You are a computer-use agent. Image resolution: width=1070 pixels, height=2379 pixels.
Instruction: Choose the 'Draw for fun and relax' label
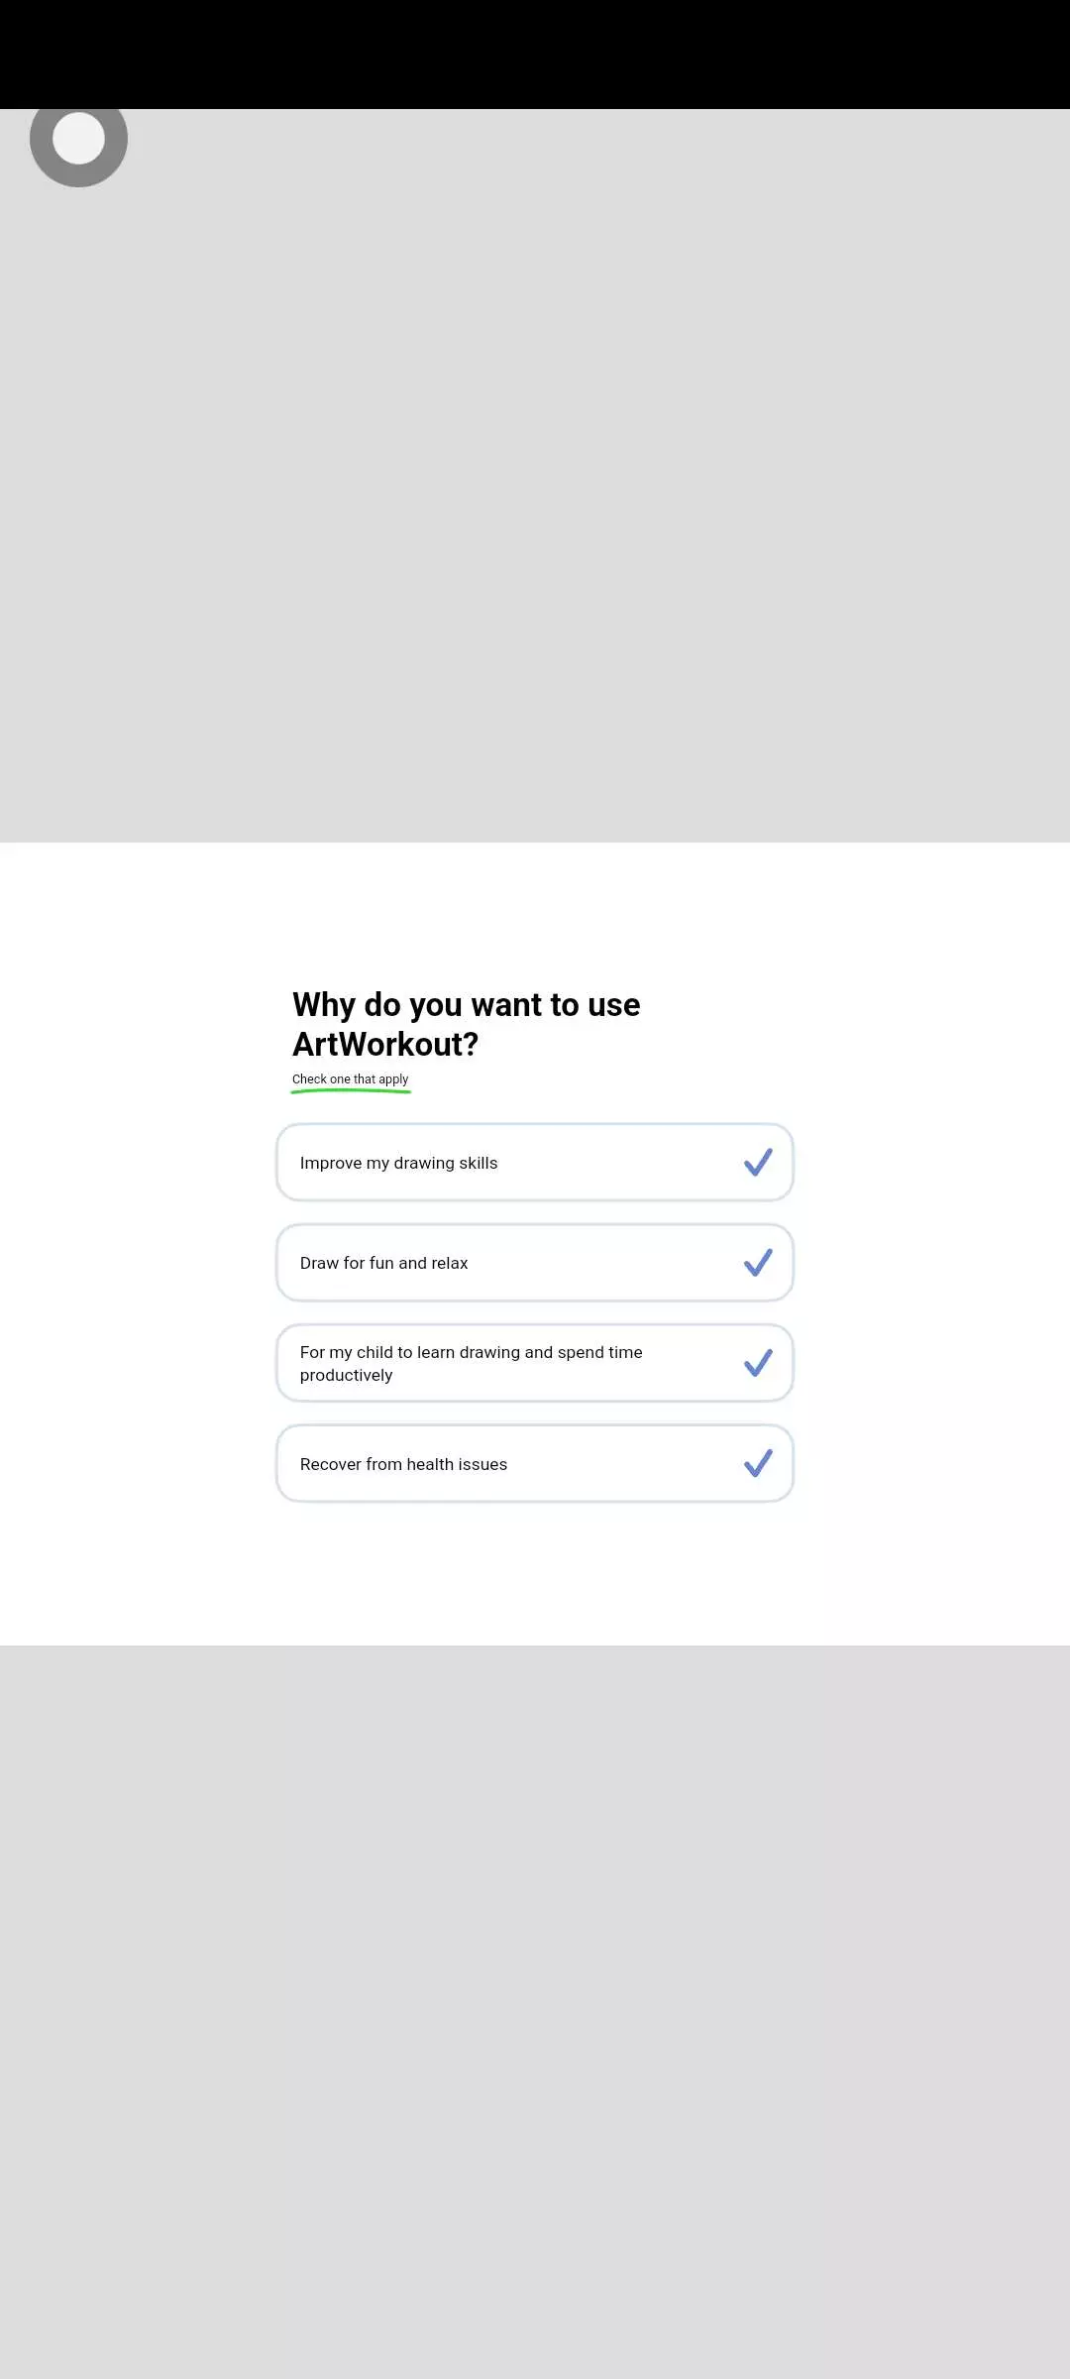[x=383, y=1263]
